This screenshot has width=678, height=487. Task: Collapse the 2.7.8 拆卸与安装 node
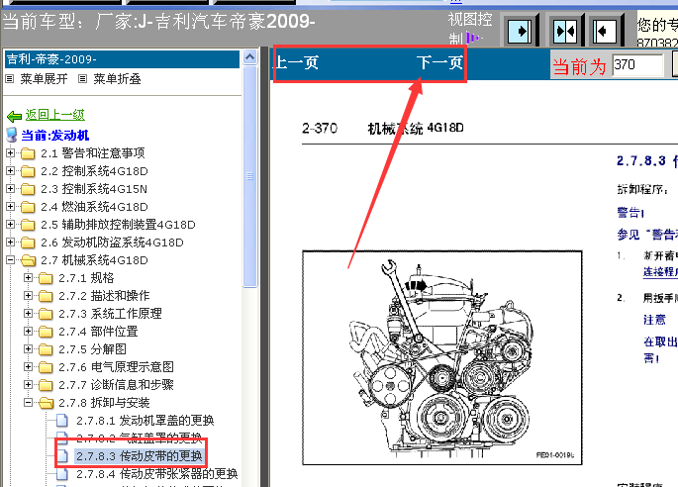point(28,402)
